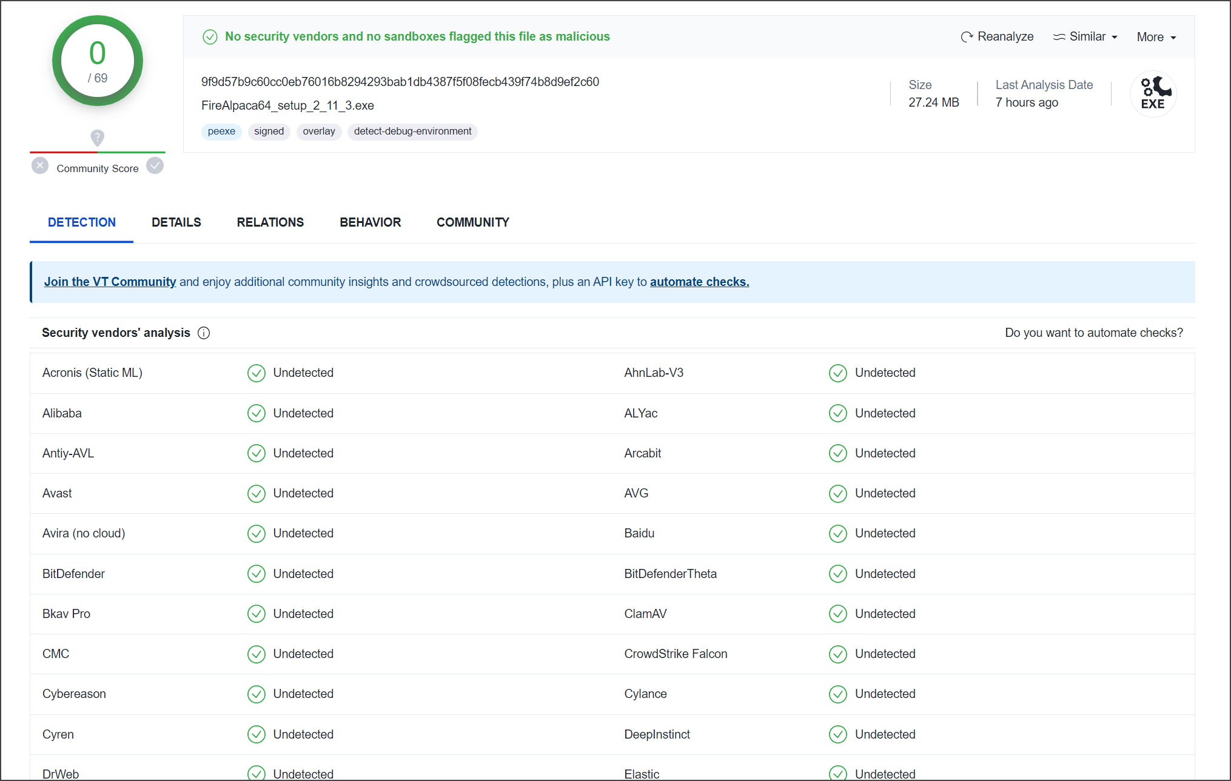
Task: Click the DeepInstinct undetected check icon
Action: coord(838,734)
